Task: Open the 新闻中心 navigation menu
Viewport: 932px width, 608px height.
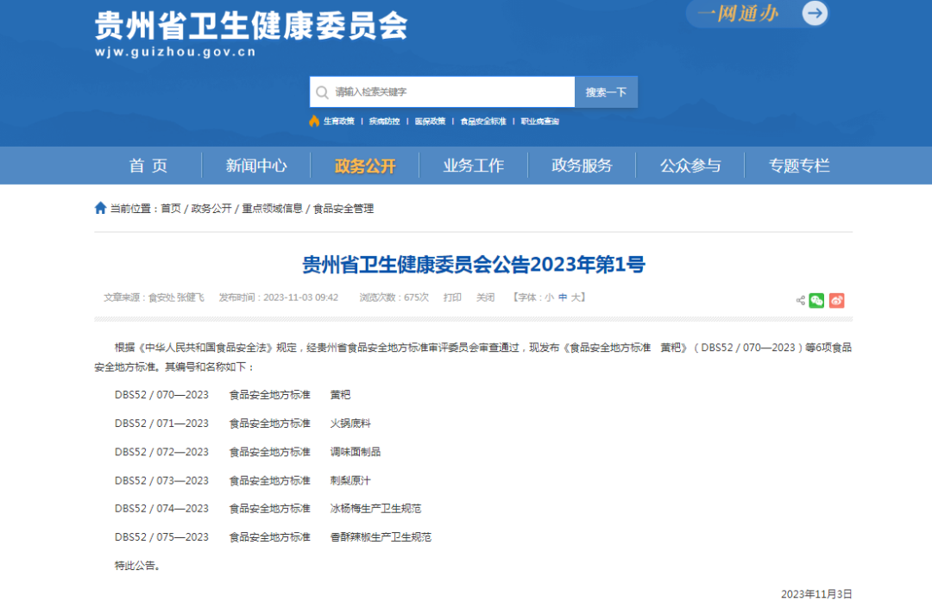Action: coord(256,166)
